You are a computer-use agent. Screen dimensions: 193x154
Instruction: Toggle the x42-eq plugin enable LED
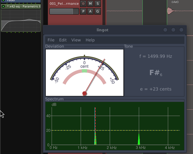point(3,6)
